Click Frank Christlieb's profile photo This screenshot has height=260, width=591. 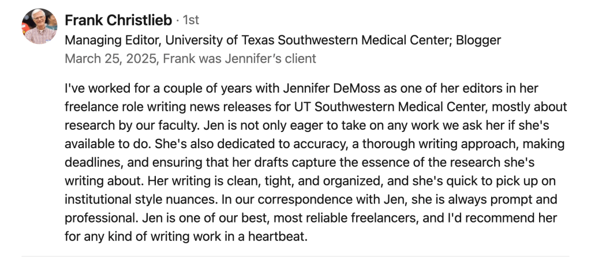(x=39, y=27)
